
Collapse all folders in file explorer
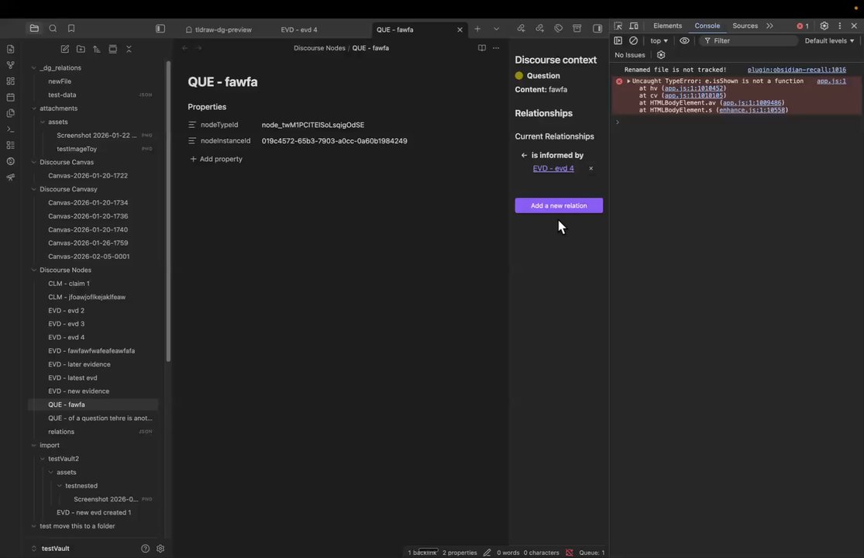coord(129,49)
